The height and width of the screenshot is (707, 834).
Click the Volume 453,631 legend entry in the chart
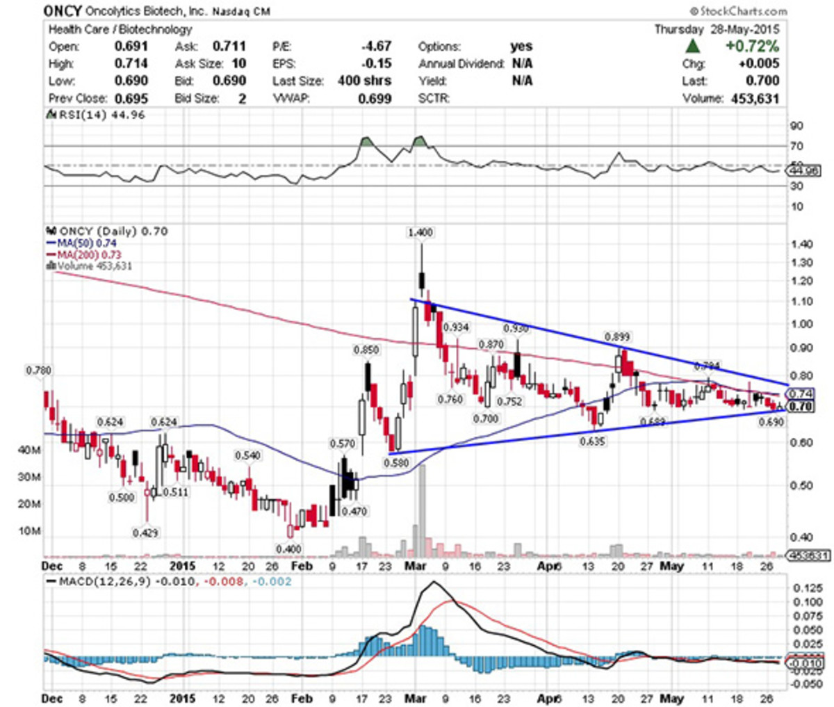pos(95,266)
